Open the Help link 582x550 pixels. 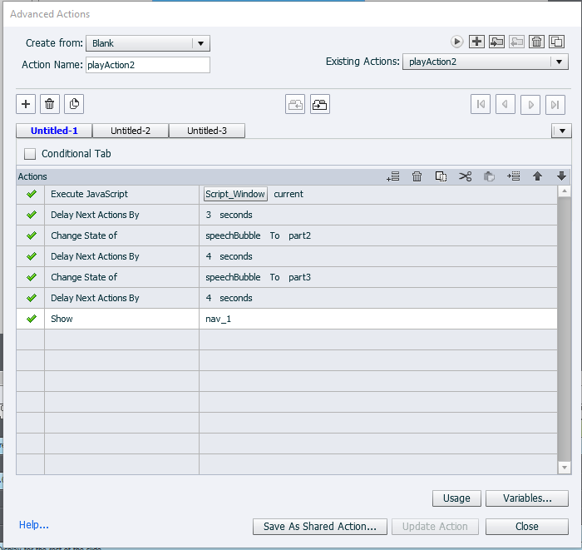tap(34, 525)
